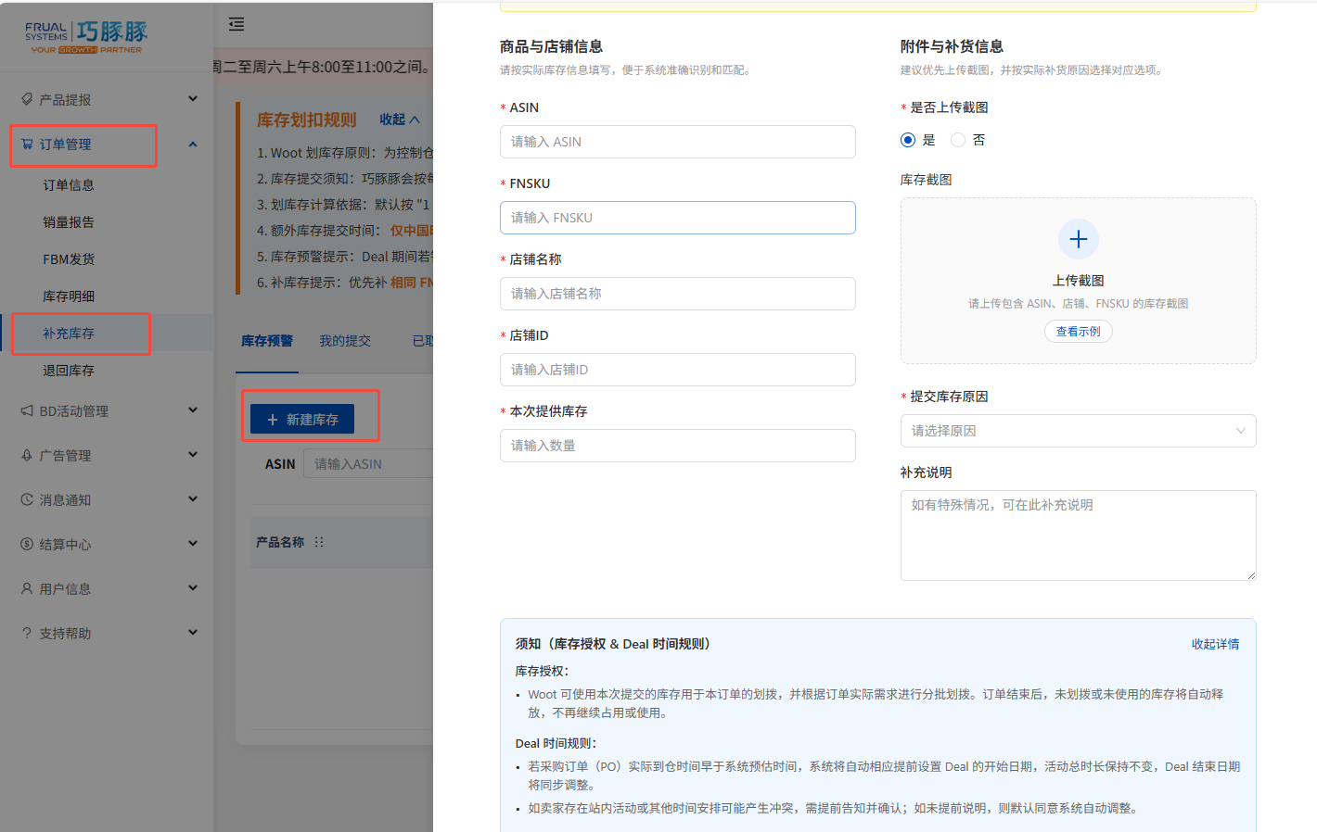The width and height of the screenshot is (1317, 832).
Task: Click the user icon beside 用户信息
Action: [x=27, y=588]
